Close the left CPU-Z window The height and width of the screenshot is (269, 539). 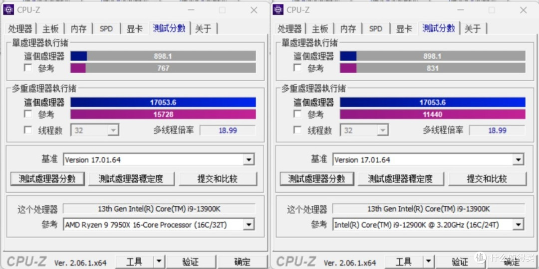coord(254,10)
